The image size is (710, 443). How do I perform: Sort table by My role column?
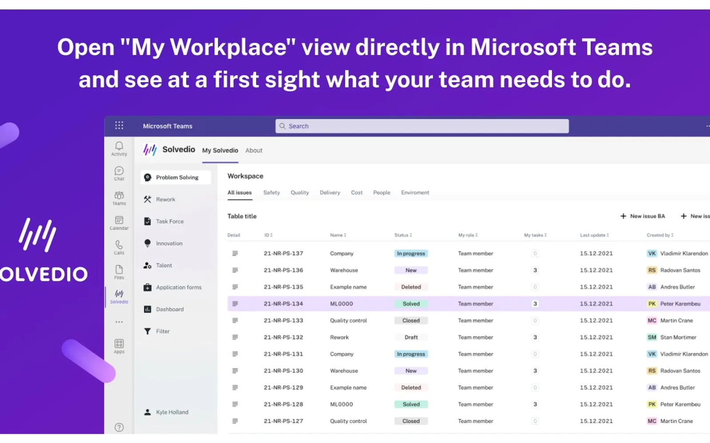click(x=468, y=235)
